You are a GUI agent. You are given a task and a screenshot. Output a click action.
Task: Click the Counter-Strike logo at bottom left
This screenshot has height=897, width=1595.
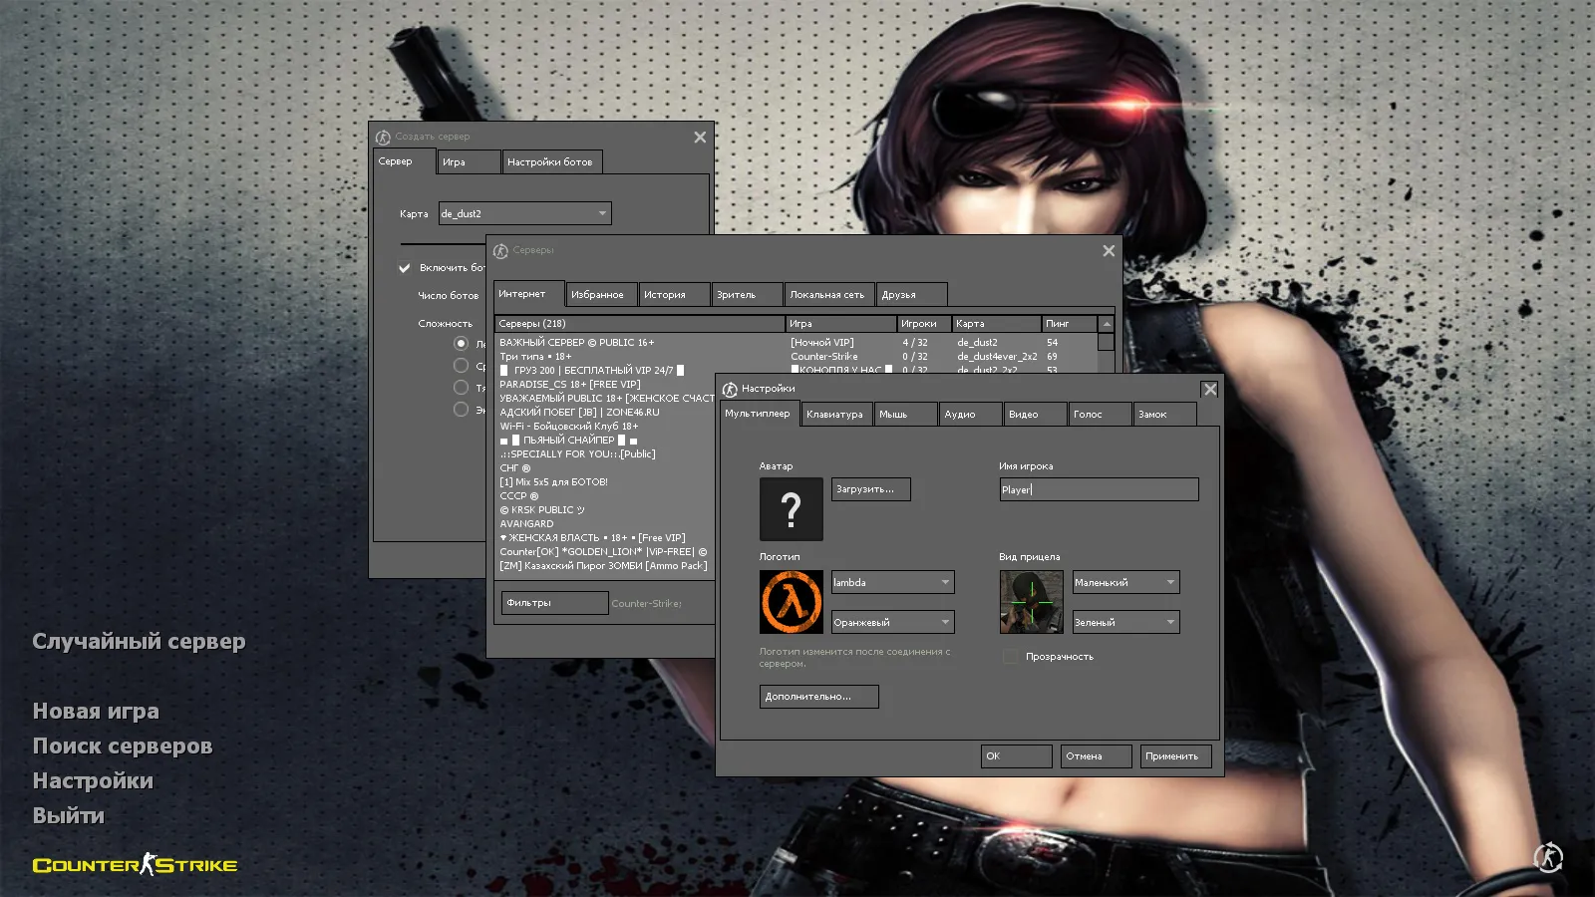[135, 864]
